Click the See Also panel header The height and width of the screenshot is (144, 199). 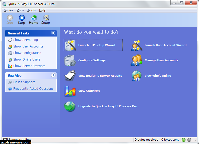click(31, 76)
